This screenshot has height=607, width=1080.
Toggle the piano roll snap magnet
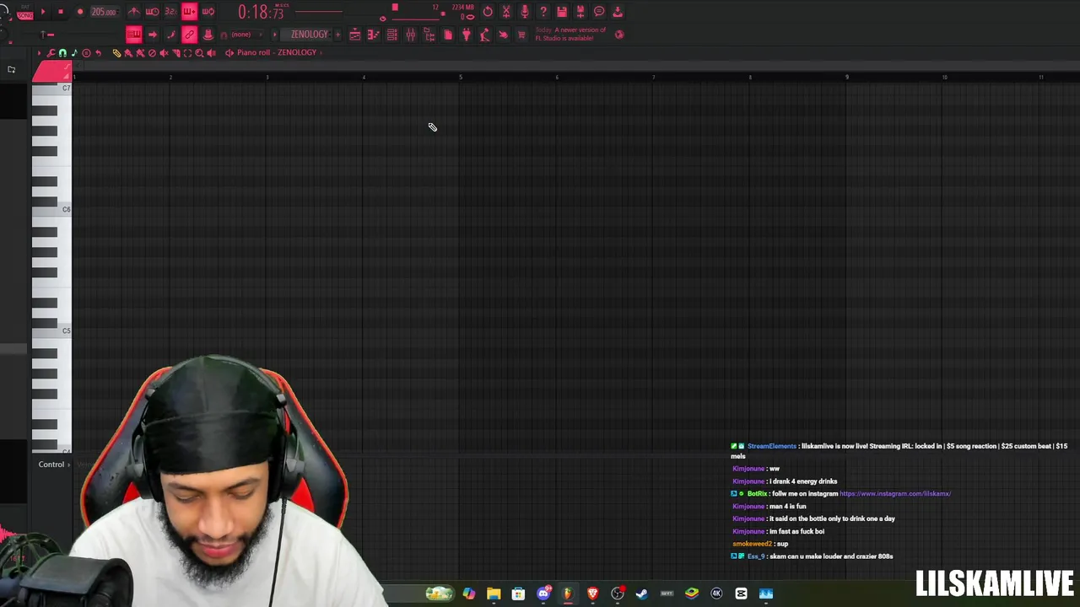click(x=62, y=52)
